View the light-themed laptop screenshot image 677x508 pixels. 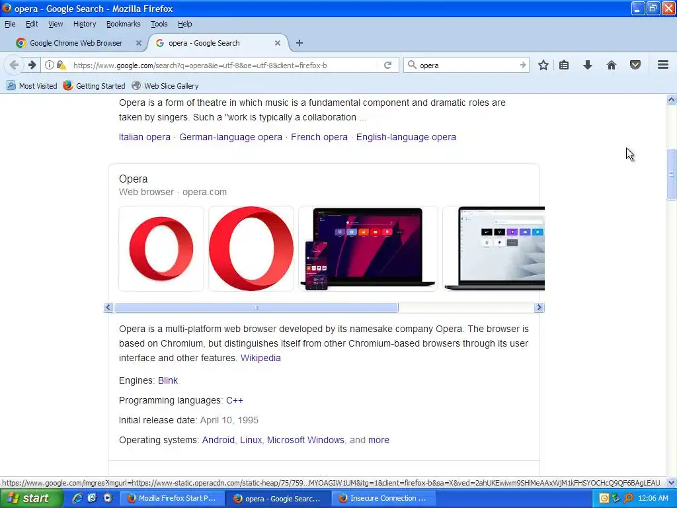point(494,249)
